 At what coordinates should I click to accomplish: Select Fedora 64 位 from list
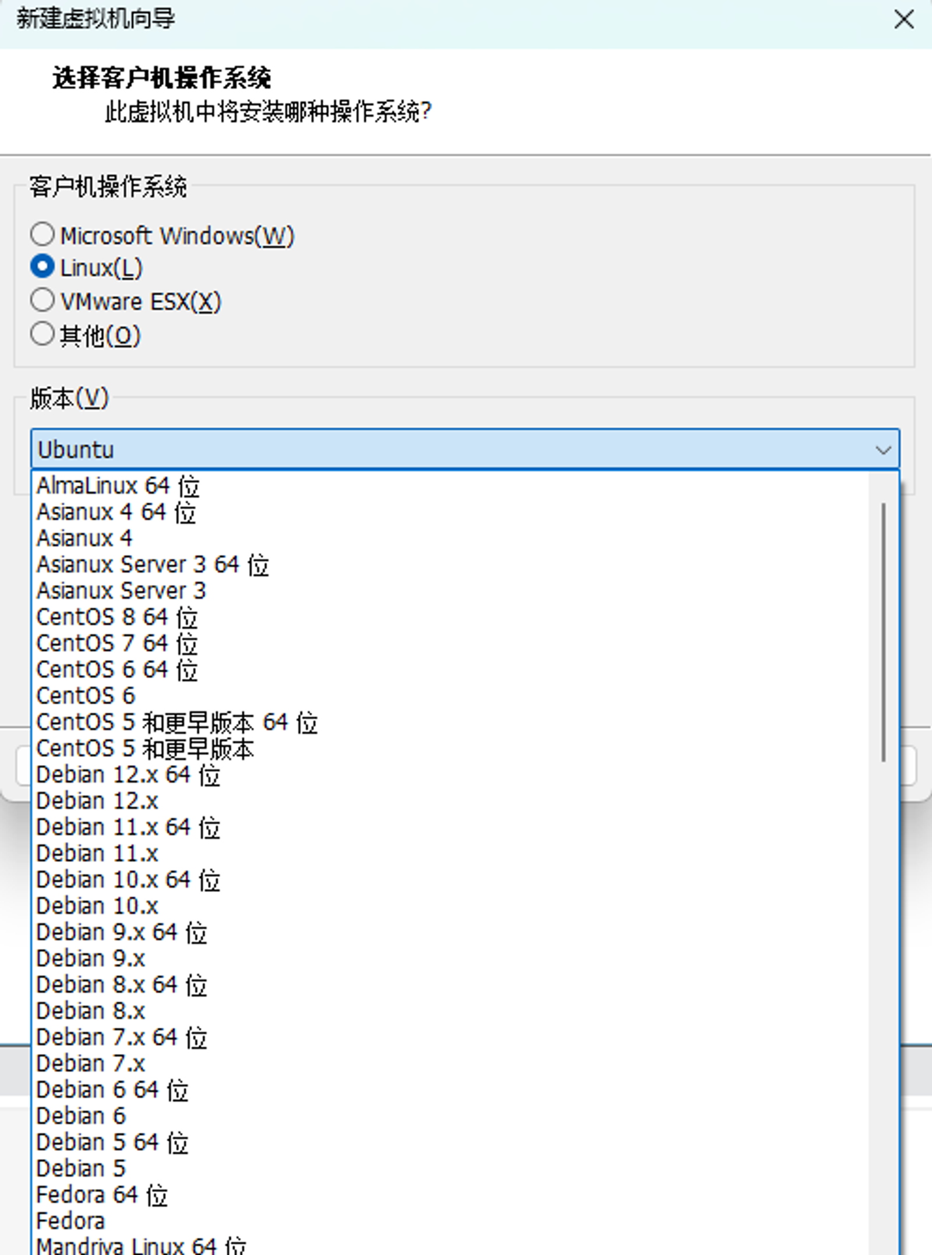450,1195
